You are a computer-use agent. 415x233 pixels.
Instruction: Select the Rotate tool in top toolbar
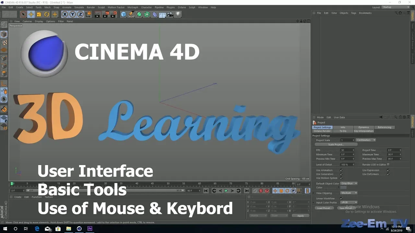point(47,14)
